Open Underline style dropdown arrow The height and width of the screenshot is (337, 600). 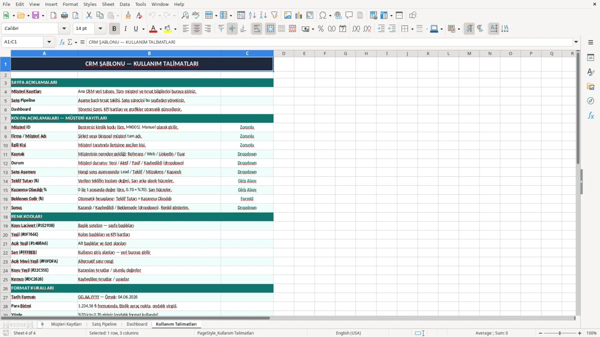coord(143,29)
